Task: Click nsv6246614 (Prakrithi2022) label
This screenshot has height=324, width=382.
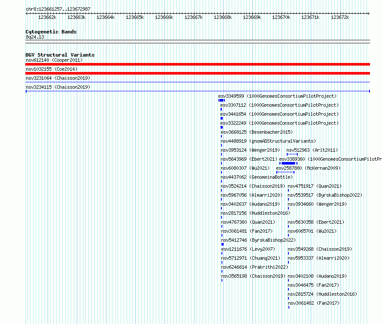Action: (255, 267)
